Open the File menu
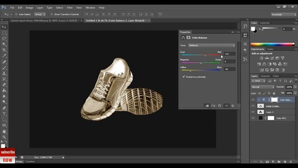 pyautogui.click(x=12, y=7)
